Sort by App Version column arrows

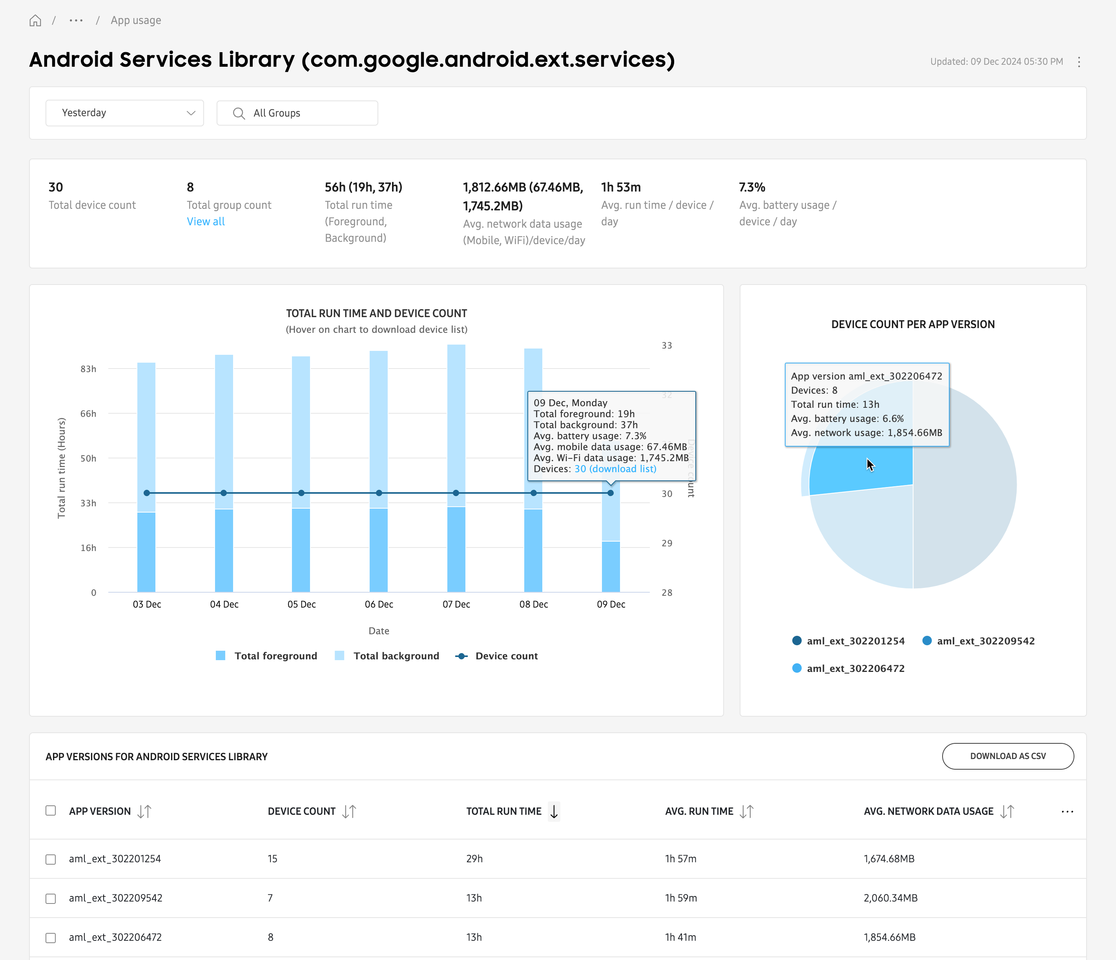point(144,811)
